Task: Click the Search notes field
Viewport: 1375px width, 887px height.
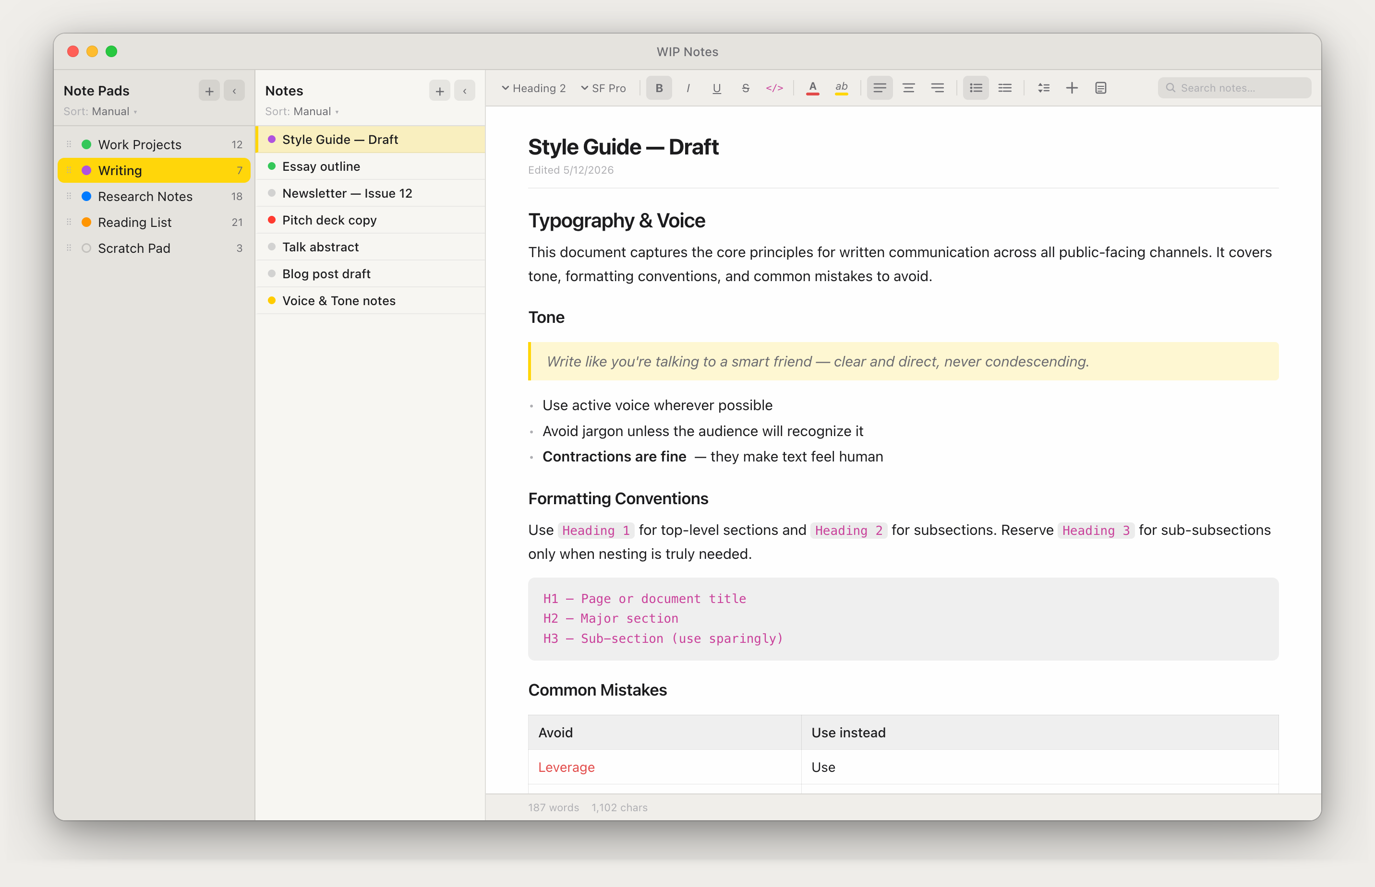Action: 1234,88
